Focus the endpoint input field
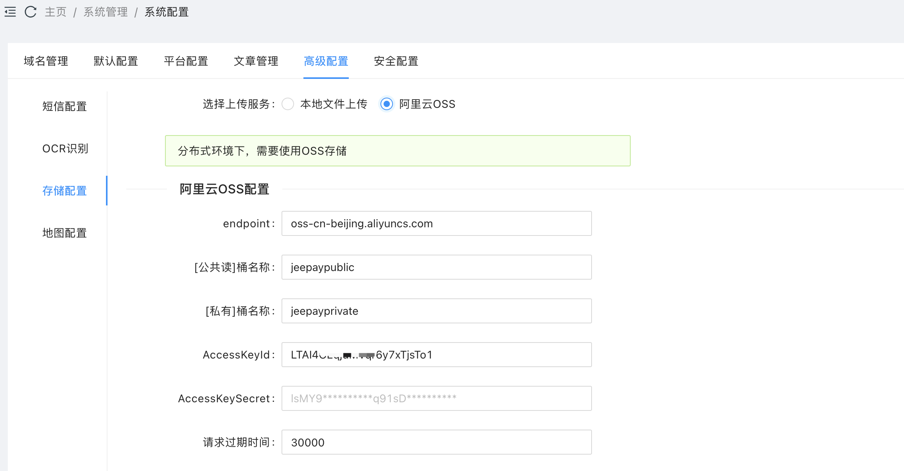The width and height of the screenshot is (904, 471). pos(436,223)
